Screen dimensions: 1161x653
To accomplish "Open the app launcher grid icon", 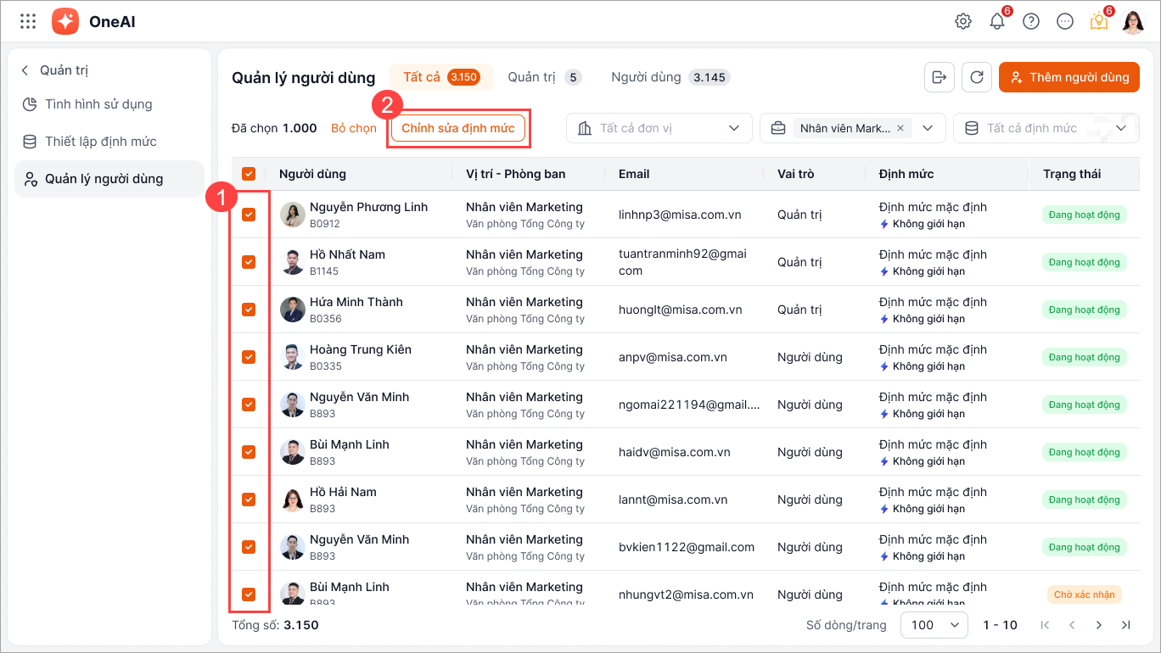I will click(x=28, y=21).
